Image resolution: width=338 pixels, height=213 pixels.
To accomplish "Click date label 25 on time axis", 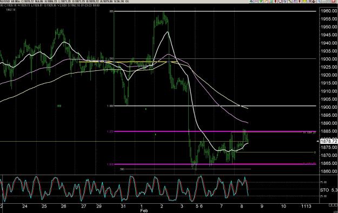I will (44, 207).
